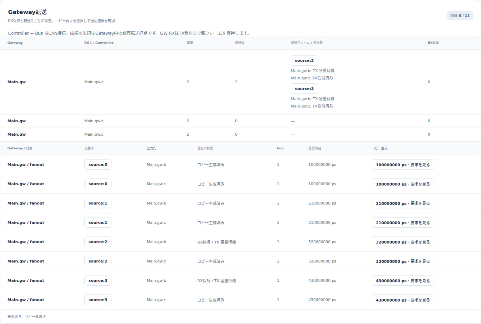Click the 出力先 column header
Viewport: 481px width, 324px height.
151,148
